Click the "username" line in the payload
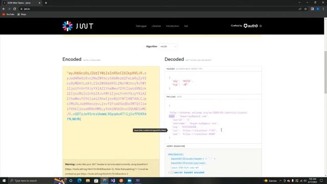This screenshot has width=327, height=184. tap(195, 123)
